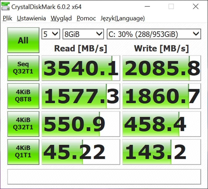The image size is (208, 189).
Task: Select the Seq write result 2085.8
Action: [x=161, y=68]
